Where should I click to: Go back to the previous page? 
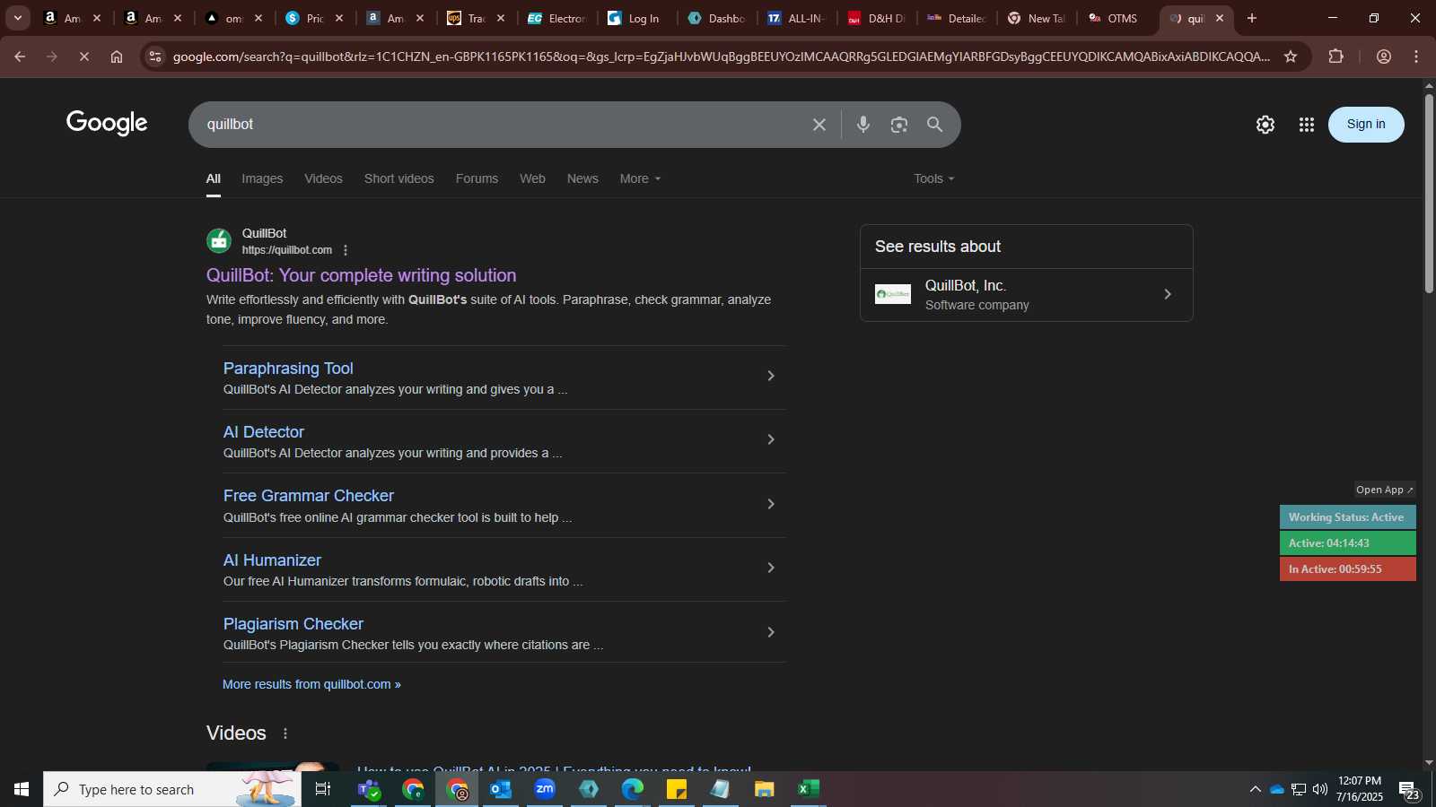click(x=20, y=56)
